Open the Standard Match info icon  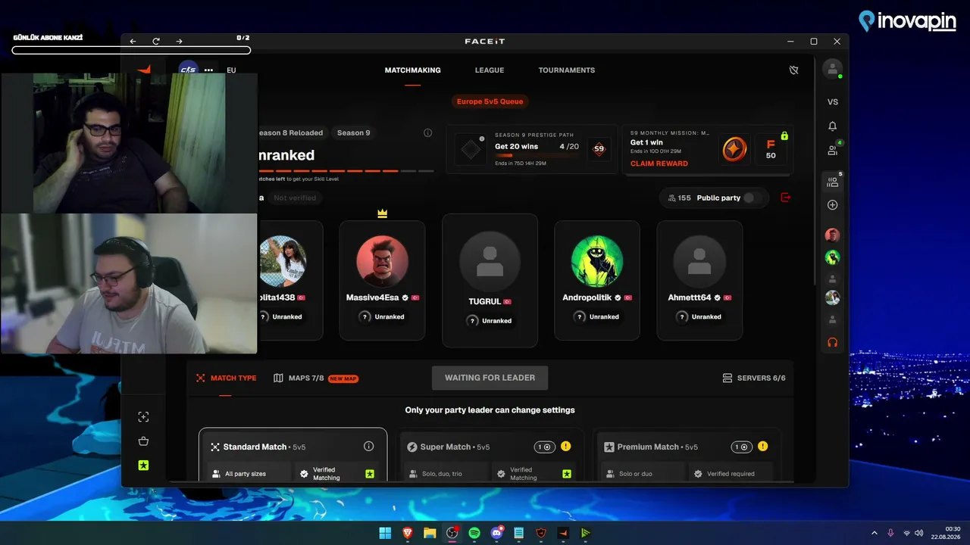[369, 447]
